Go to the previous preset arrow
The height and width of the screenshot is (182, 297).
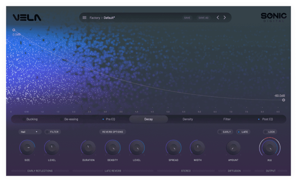click(218, 17)
